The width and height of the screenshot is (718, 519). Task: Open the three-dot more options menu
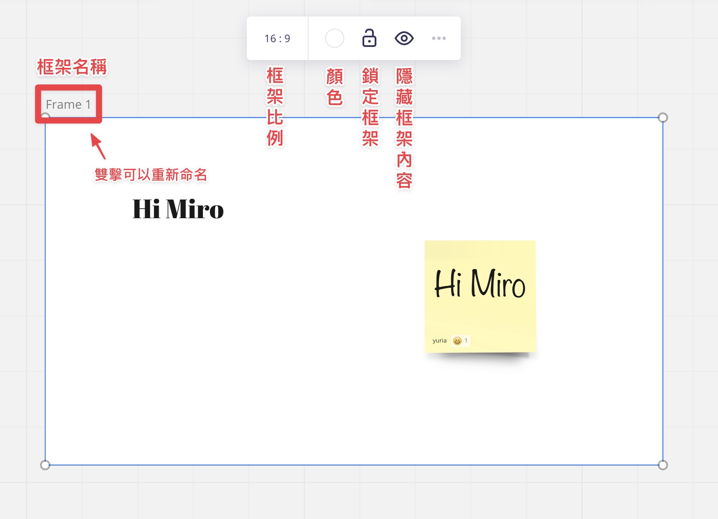click(439, 38)
